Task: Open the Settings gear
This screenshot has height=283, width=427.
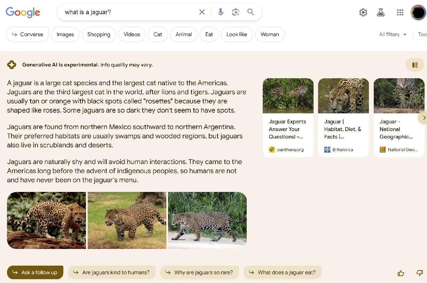Action: click(363, 13)
